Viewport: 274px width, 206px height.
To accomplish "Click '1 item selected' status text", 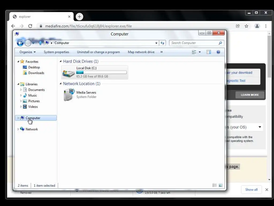I will [44, 186].
